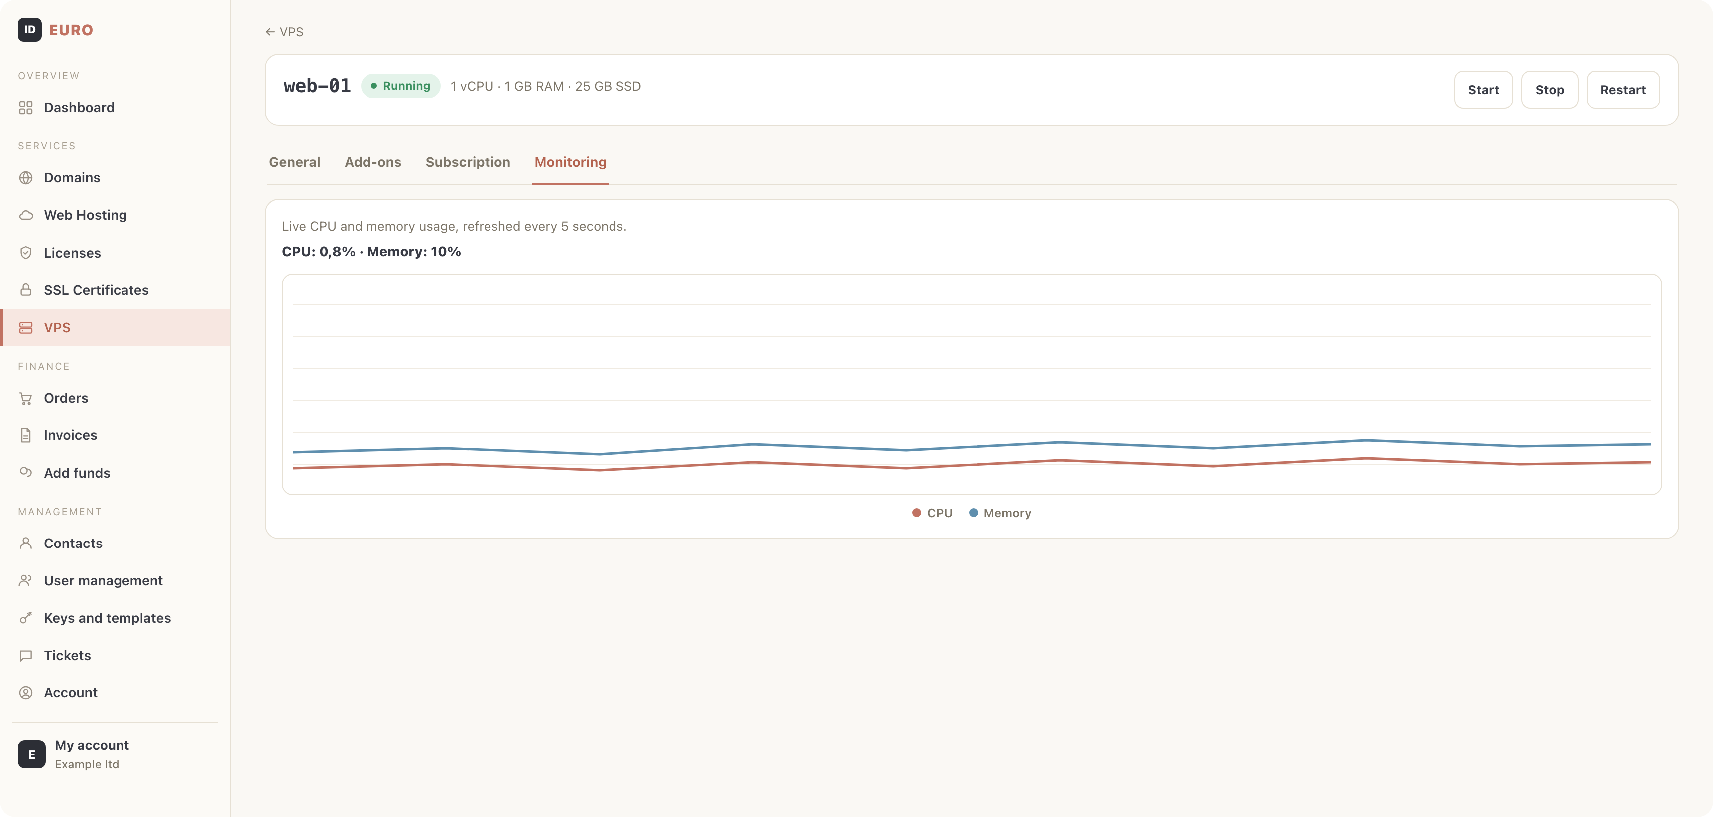Toggle the Memory series in chart legend
The width and height of the screenshot is (1713, 817).
(x=1000, y=513)
